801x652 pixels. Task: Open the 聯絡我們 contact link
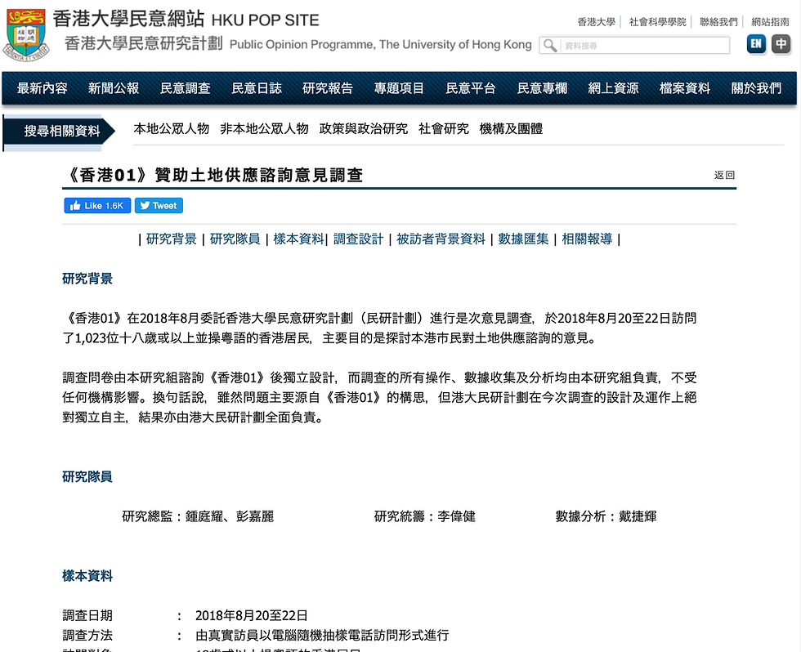click(x=718, y=22)
